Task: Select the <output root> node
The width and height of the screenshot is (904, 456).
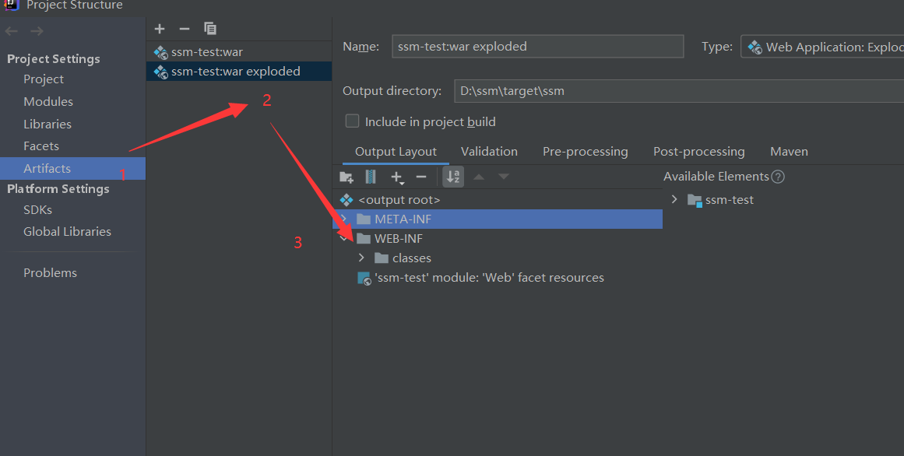Action: pyautogui.click(x=399, y=200)
